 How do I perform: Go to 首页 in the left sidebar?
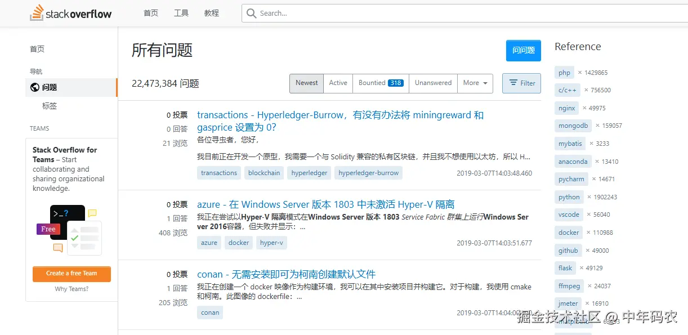tap(37, 49)
